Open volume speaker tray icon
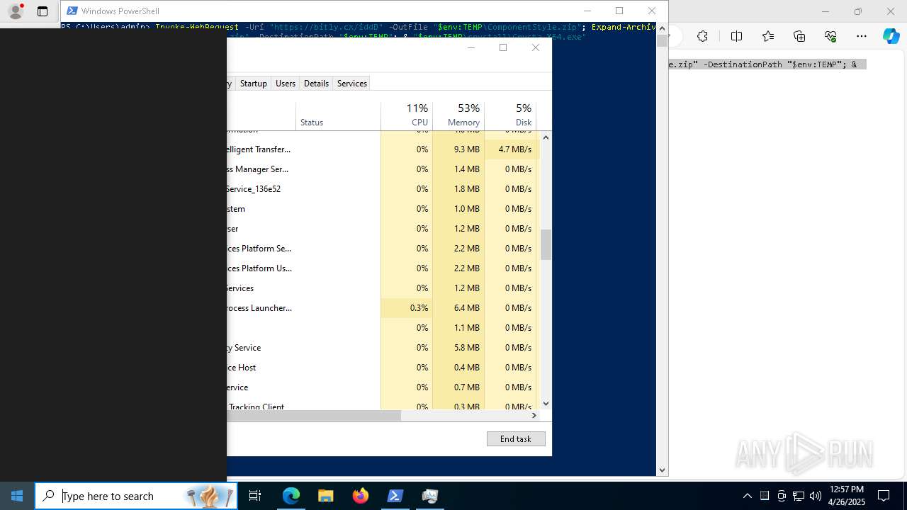907x510 pixels. point(816,496)
